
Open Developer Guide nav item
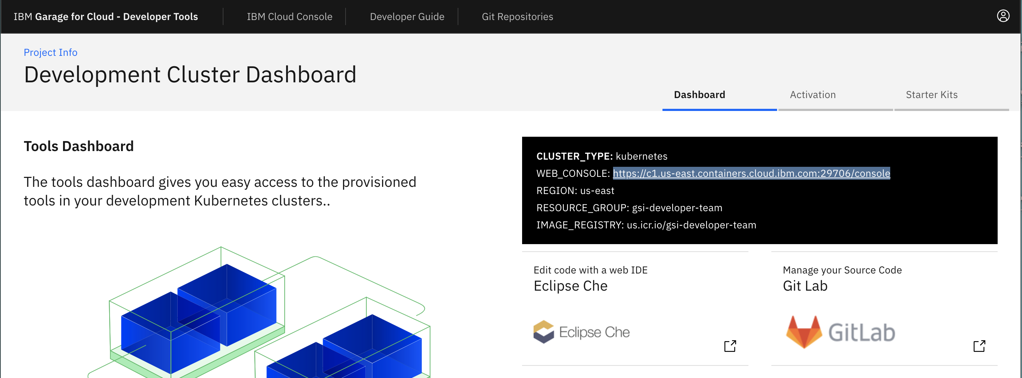pyautogui.click(x=407, y=17)
